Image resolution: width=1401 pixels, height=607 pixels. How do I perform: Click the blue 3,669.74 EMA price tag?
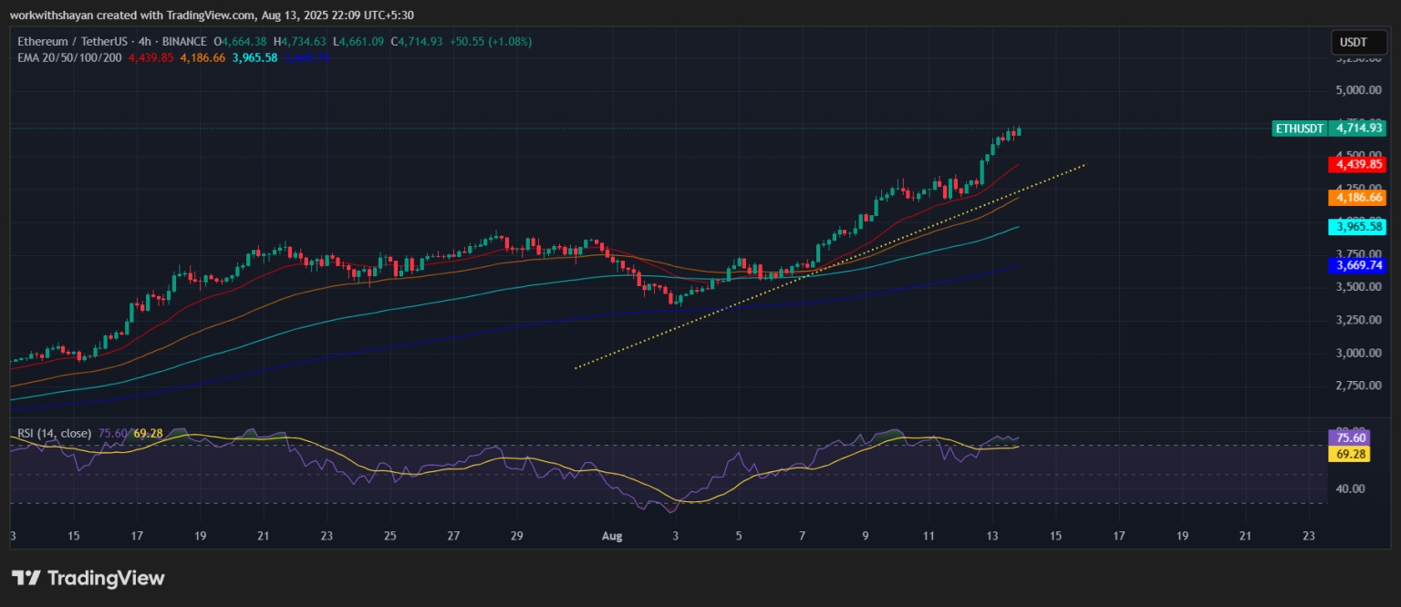tap(1359, 265)
